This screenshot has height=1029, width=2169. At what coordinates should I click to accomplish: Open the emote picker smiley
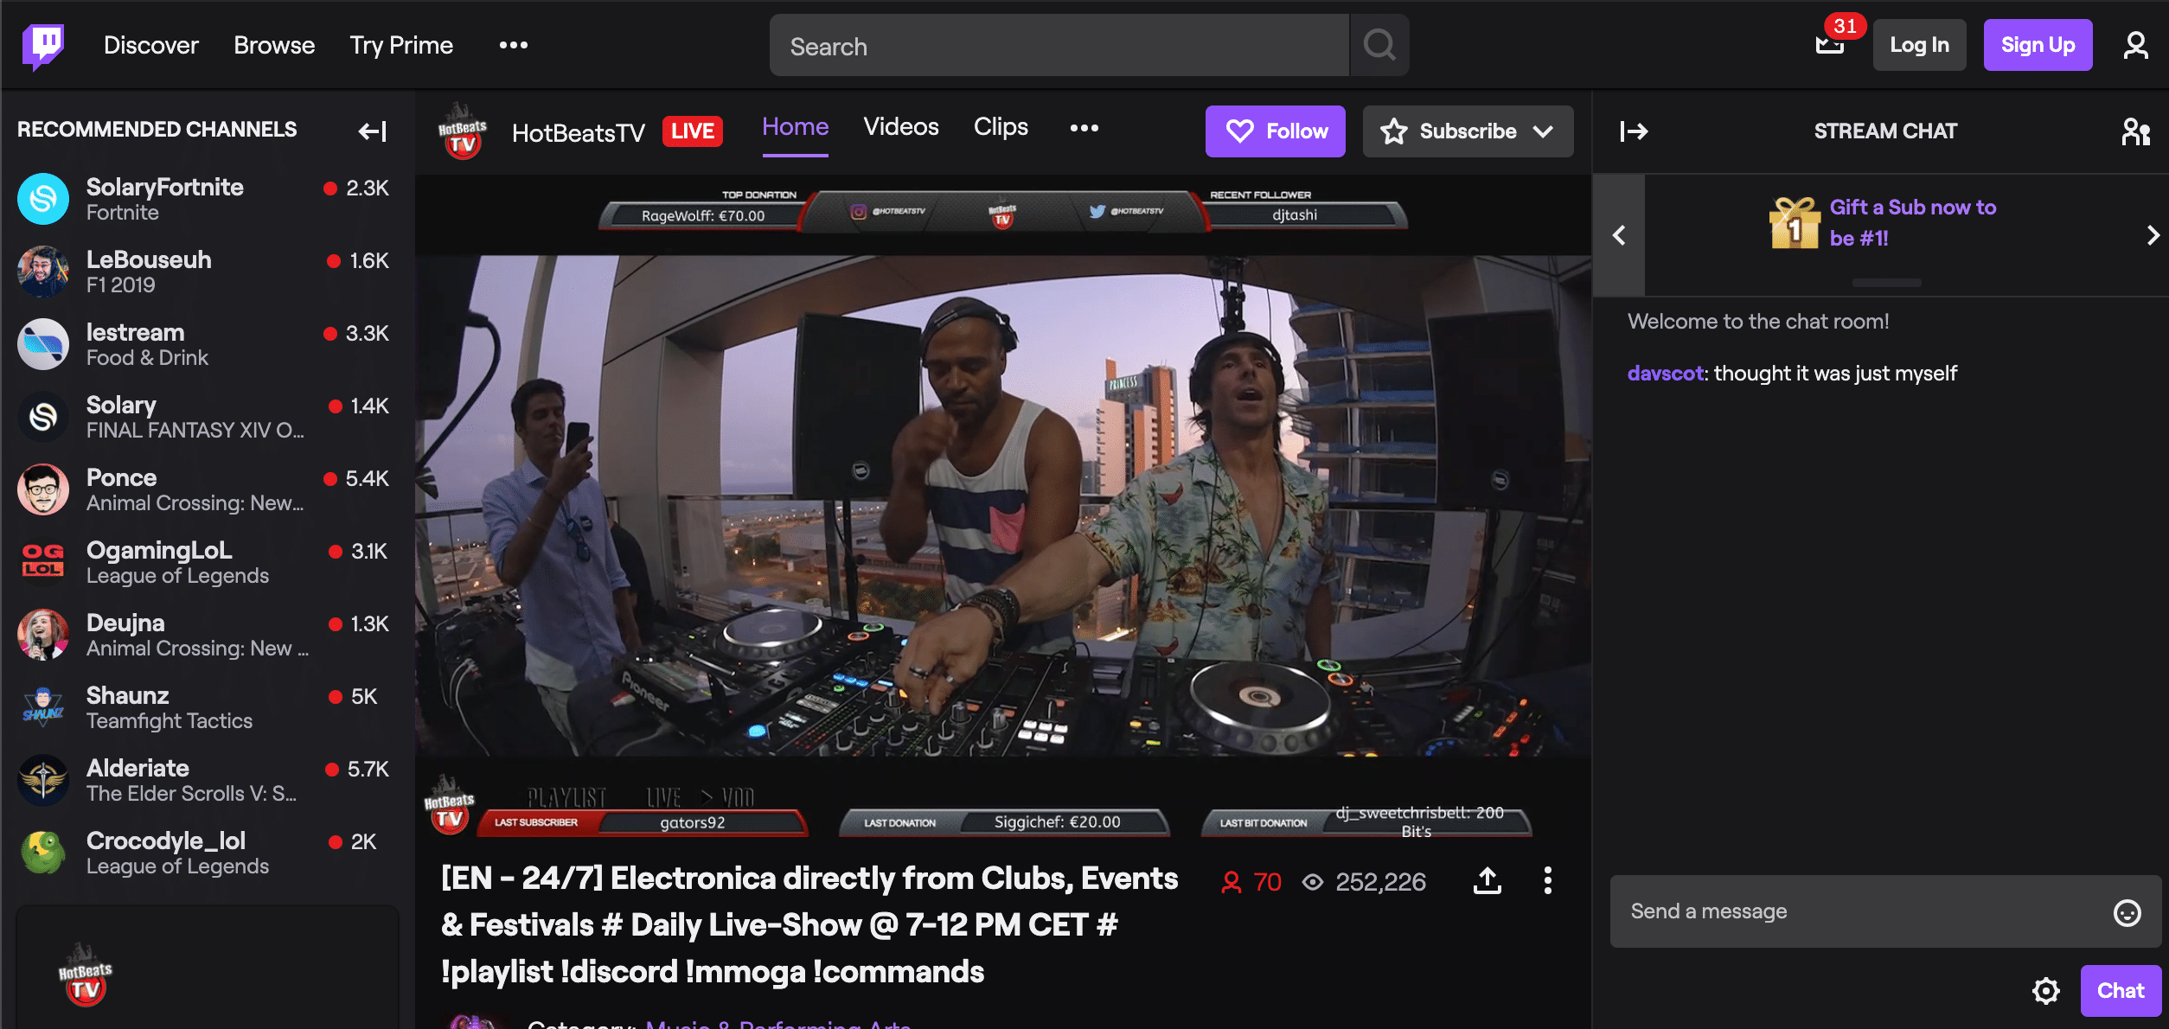pyautogui.click(x=2127, y=912)
